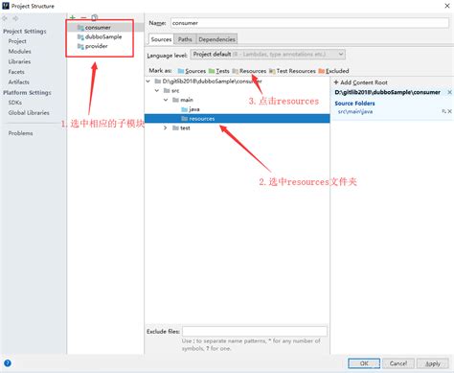Click the copy module icon

(x=95, y=17)
